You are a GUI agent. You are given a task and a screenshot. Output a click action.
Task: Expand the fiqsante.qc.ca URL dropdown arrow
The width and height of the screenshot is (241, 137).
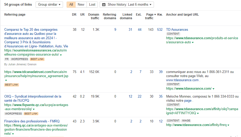34,109
